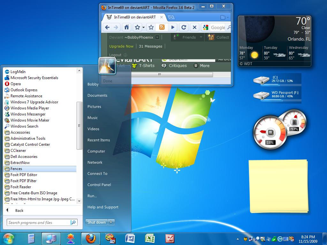This screenshot has height=245, width=327.
Task: Expand Free Htm-Html to Image Jpg-Jpeg folder
Action: point(40,199)
